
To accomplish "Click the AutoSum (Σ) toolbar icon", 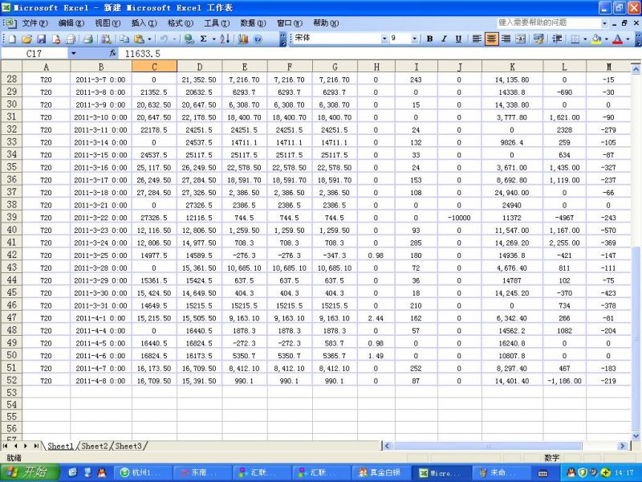I will pyautogui.click(x=202, y=38).
